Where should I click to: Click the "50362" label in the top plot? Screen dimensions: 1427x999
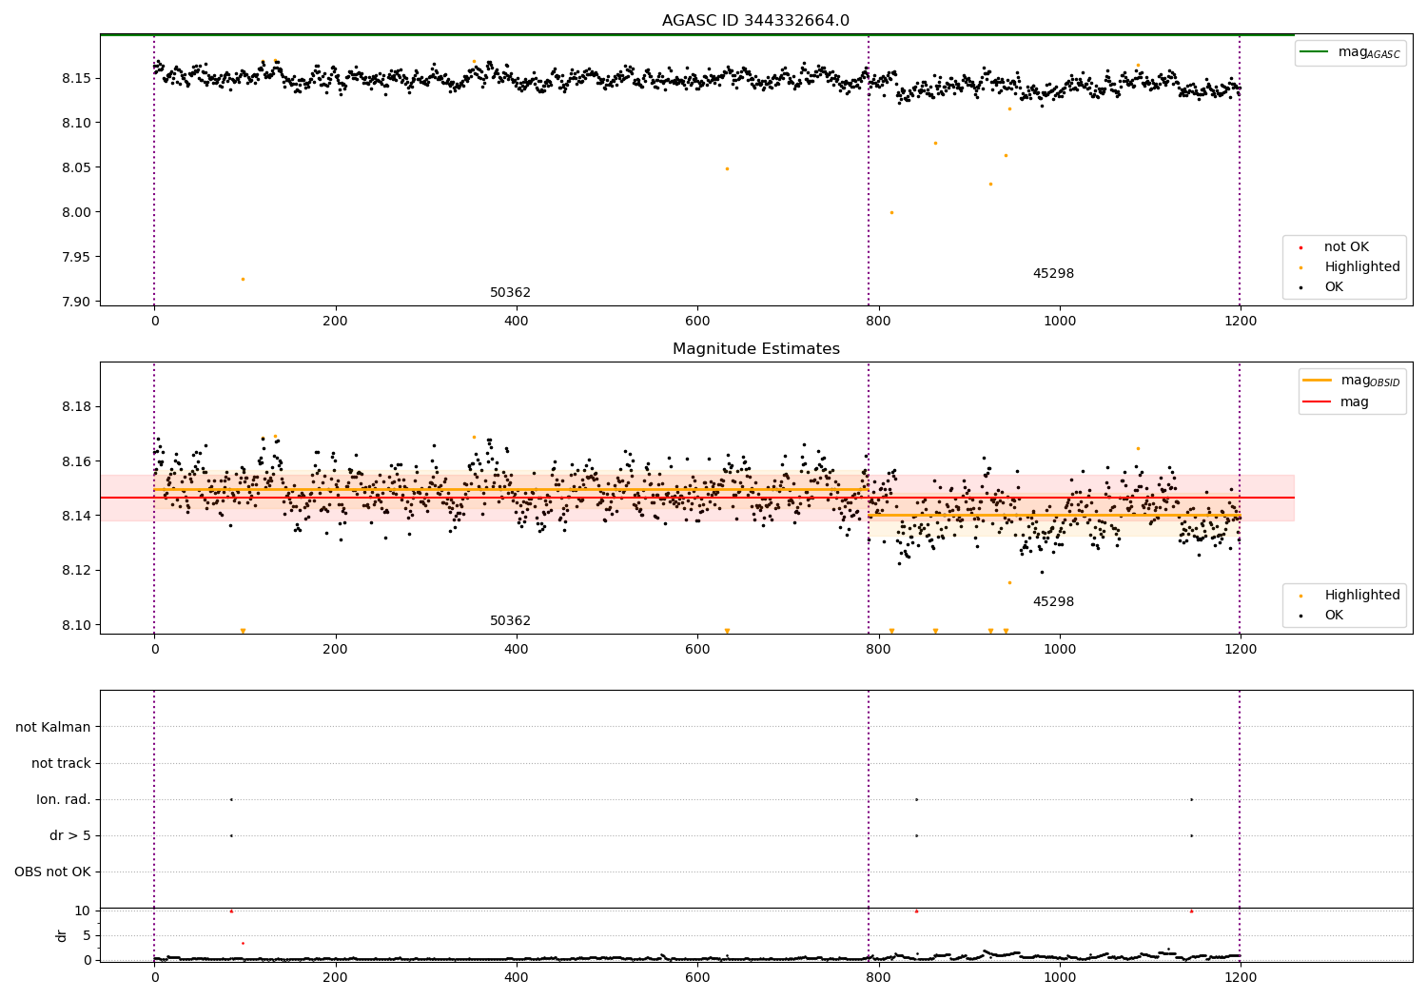pos(510,293)
